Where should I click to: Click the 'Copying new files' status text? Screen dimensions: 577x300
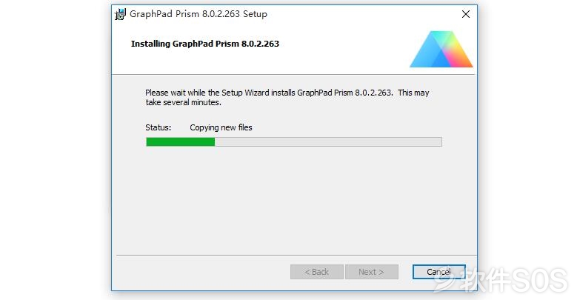221,127
